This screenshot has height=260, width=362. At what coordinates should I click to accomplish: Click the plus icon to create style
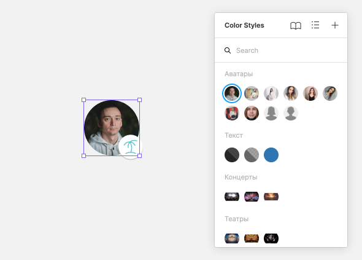coord(335,25)
